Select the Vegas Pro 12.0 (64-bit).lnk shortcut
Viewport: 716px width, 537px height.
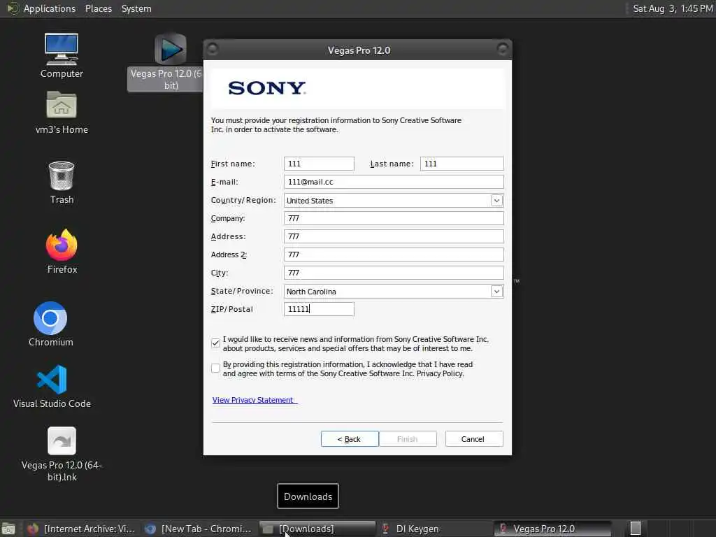coord(62,454)
